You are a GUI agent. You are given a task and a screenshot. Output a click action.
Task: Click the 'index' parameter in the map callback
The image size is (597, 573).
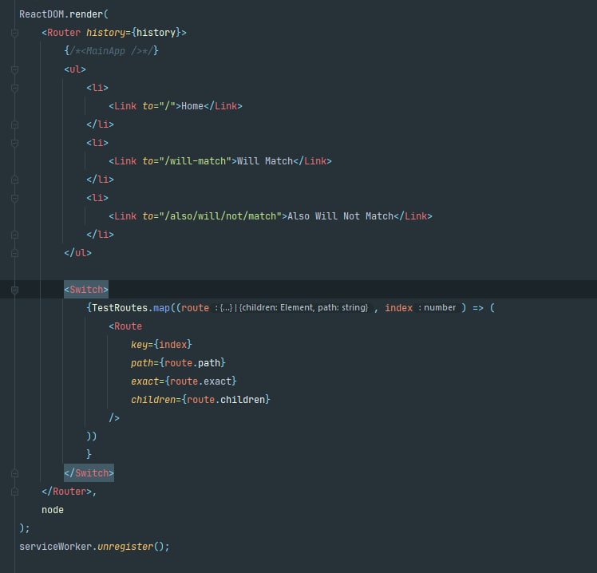click(398, 307)
